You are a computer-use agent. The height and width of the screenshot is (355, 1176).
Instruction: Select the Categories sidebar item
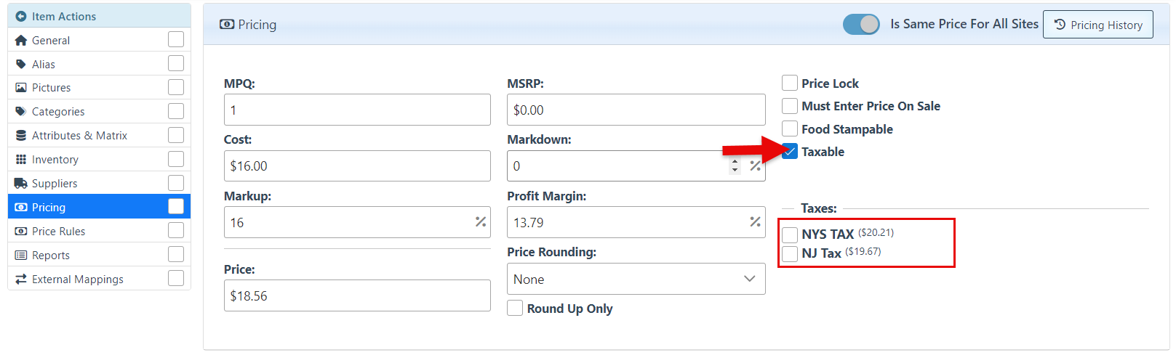click(x=58, y=112)
